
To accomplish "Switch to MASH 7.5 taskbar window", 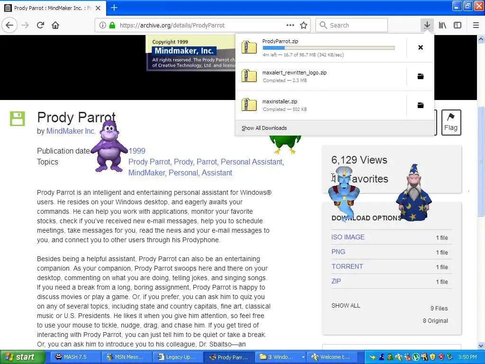I will click(75, 357).
